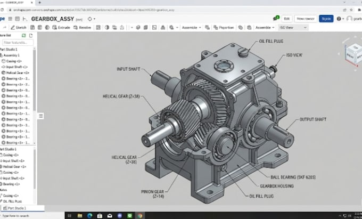Click the browser address bar
The width and height of the screenshot is (362, 219).
tap(176, 10)
